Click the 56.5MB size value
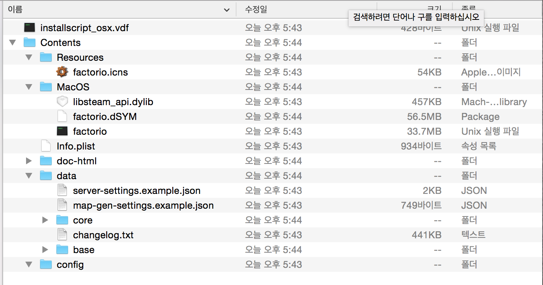This screenshot has height=285, width=543. (424, 117)
